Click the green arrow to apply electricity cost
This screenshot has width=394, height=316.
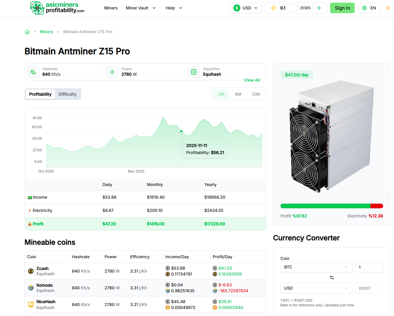319,8
